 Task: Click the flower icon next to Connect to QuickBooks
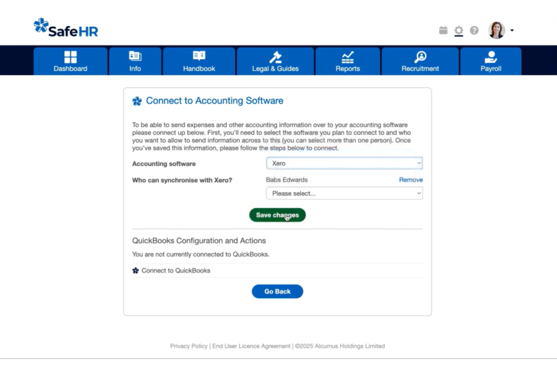tap(135, 270)
